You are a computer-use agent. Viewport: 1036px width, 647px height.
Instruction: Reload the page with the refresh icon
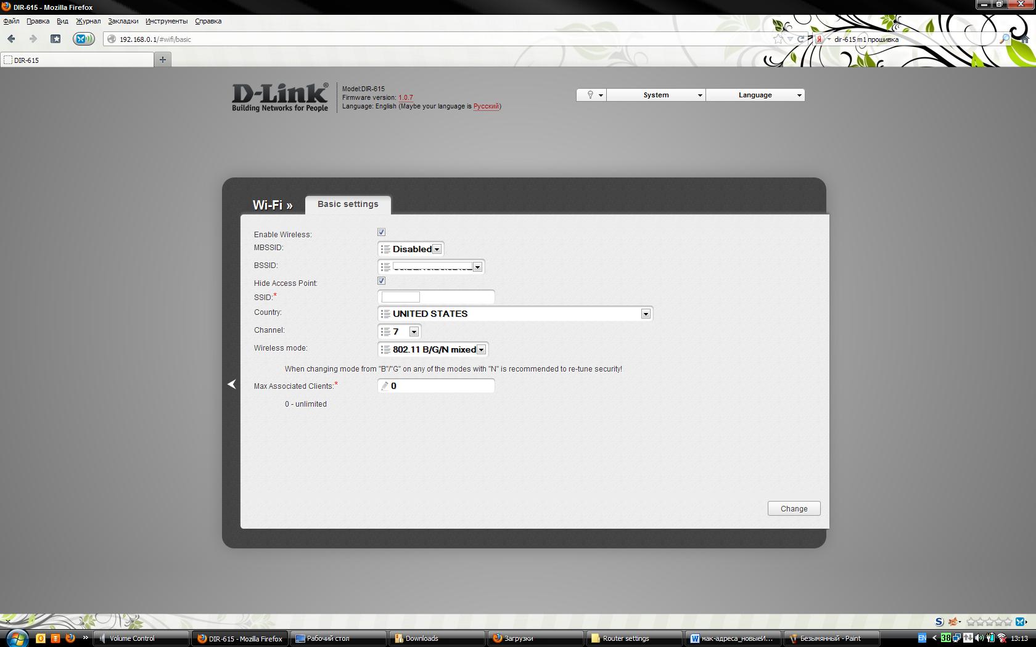[801, 39]
